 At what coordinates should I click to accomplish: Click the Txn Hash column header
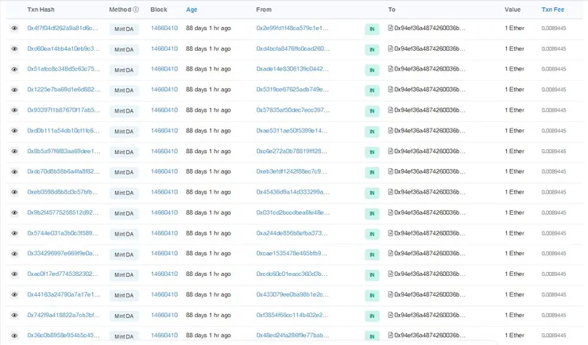point(41,10)
